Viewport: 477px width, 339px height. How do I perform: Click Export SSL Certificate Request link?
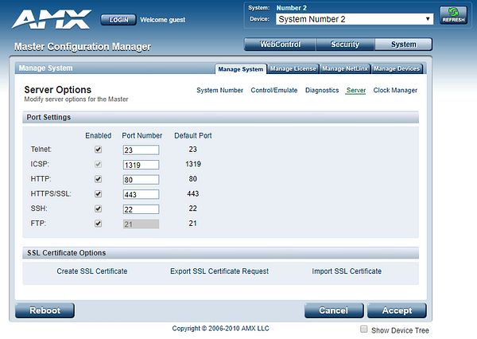point(219,271)
